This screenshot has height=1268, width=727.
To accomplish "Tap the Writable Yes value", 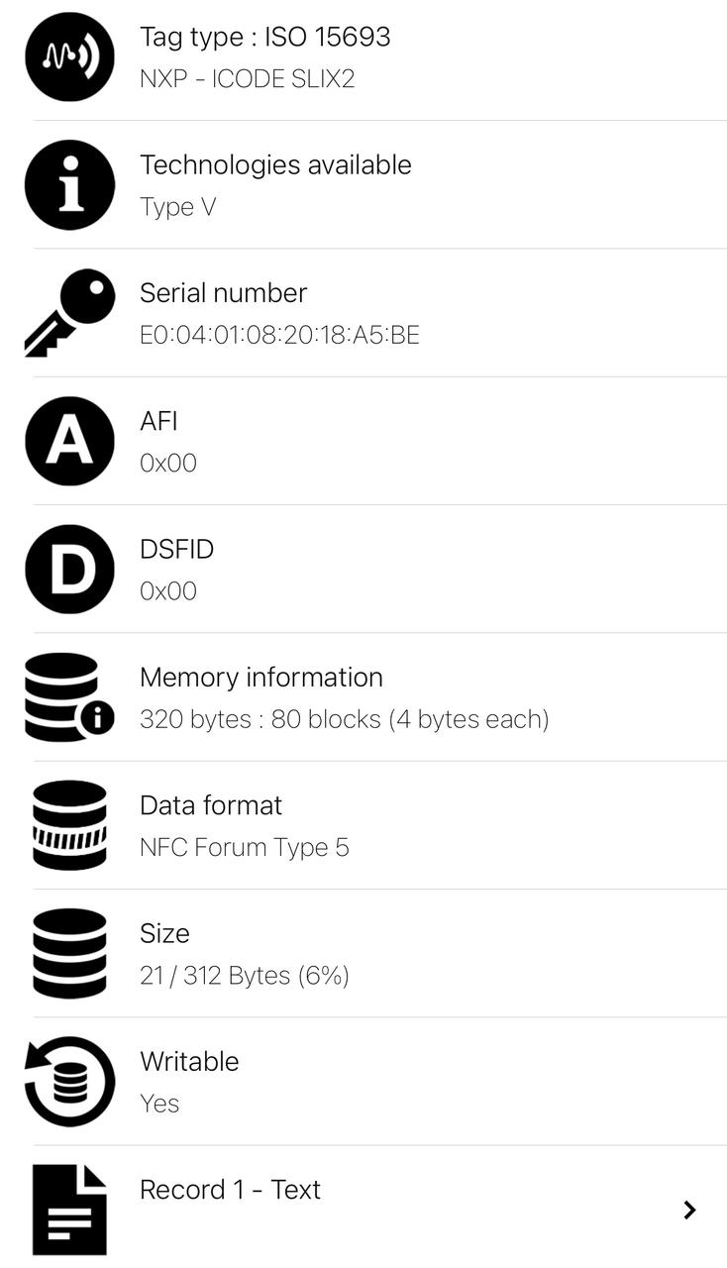I will click(159, 1104).
